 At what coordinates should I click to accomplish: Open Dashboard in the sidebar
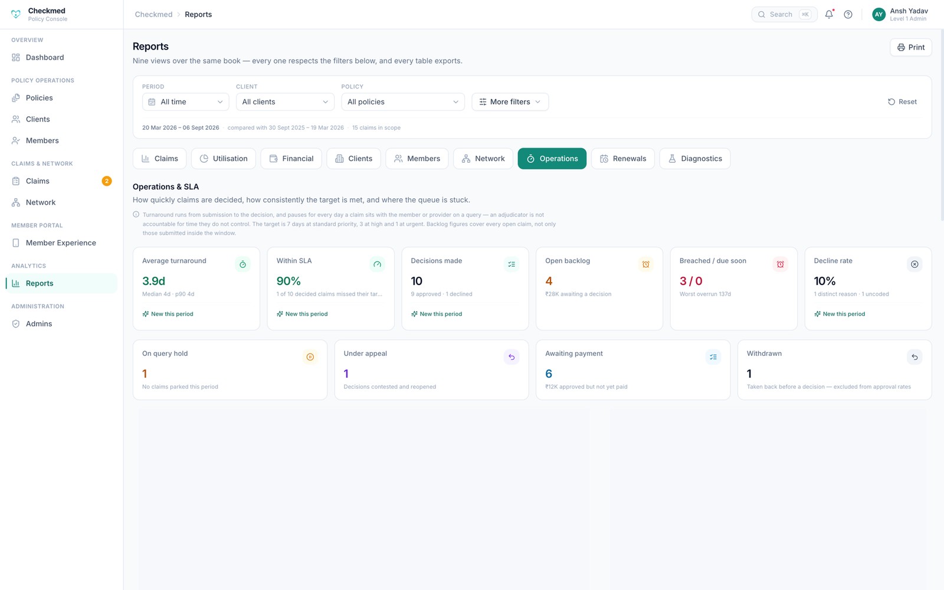(x=61, y=57)
